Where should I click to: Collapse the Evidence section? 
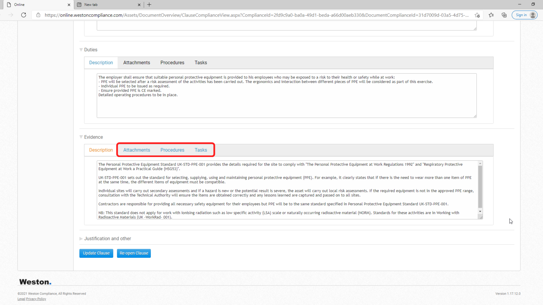coord(81,137)
